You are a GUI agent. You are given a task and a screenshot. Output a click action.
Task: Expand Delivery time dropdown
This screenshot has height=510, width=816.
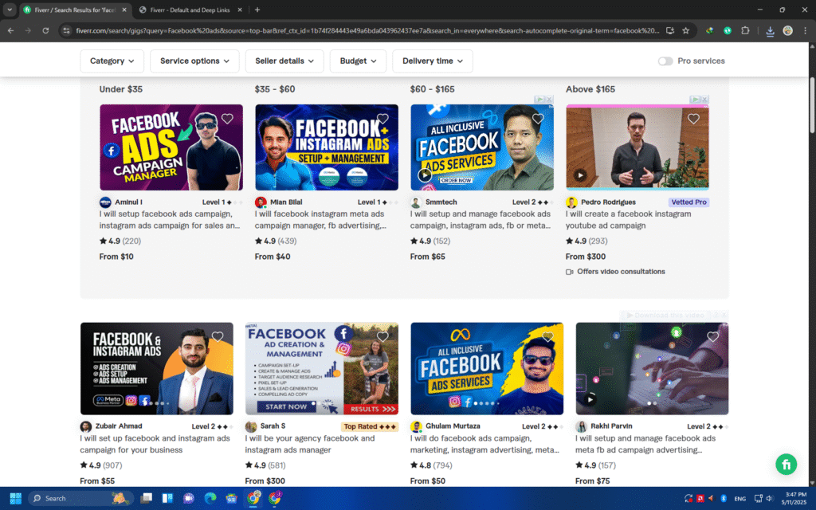[x=433, y=61]
